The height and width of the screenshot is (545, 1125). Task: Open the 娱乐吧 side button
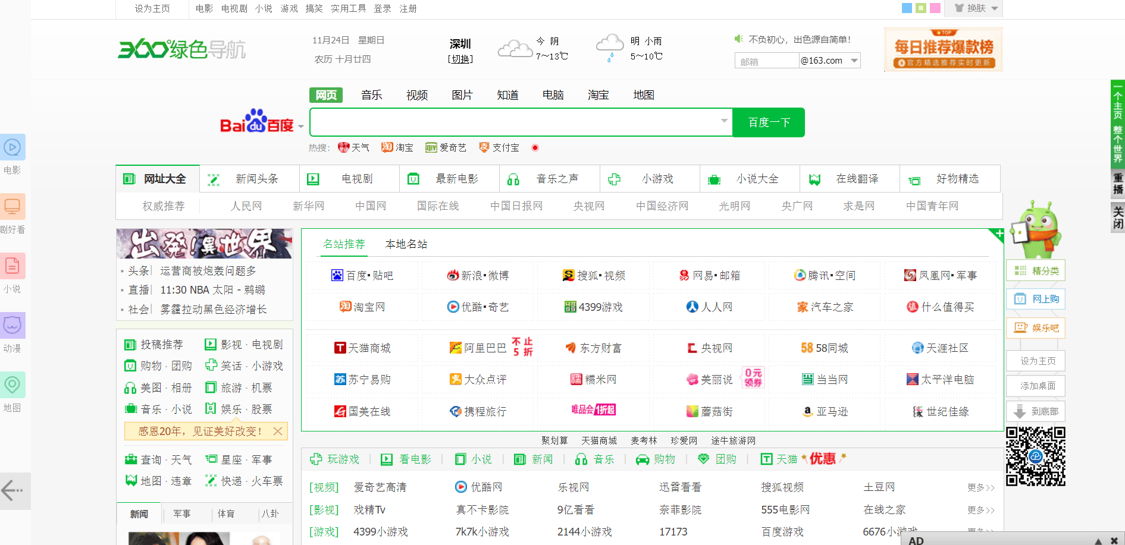coord(1036,327)
